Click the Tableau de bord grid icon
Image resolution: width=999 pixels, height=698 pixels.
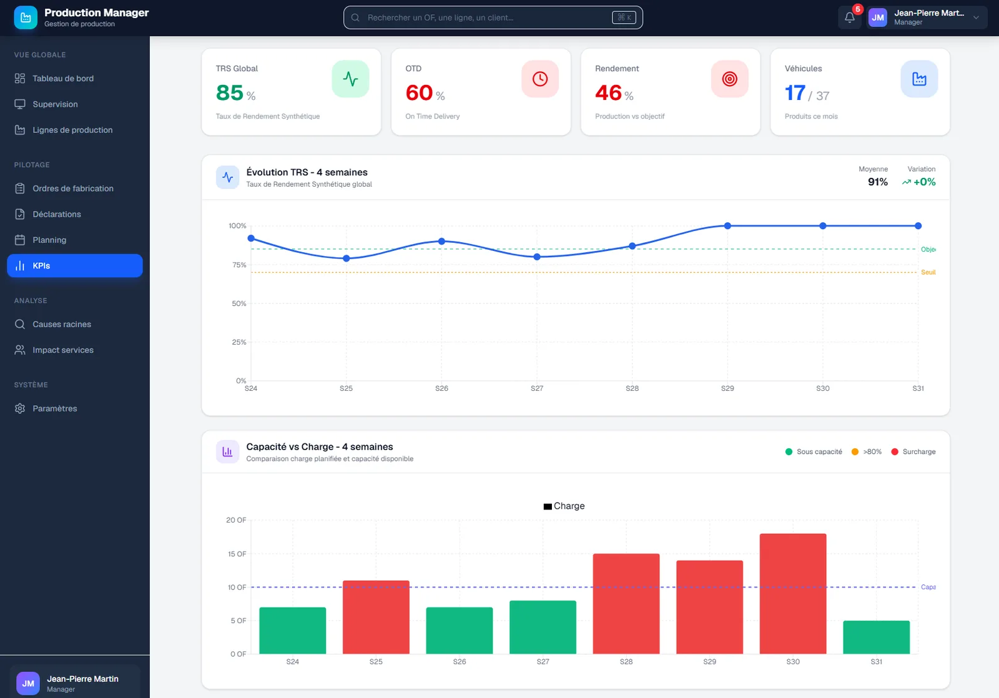point(20,79)
